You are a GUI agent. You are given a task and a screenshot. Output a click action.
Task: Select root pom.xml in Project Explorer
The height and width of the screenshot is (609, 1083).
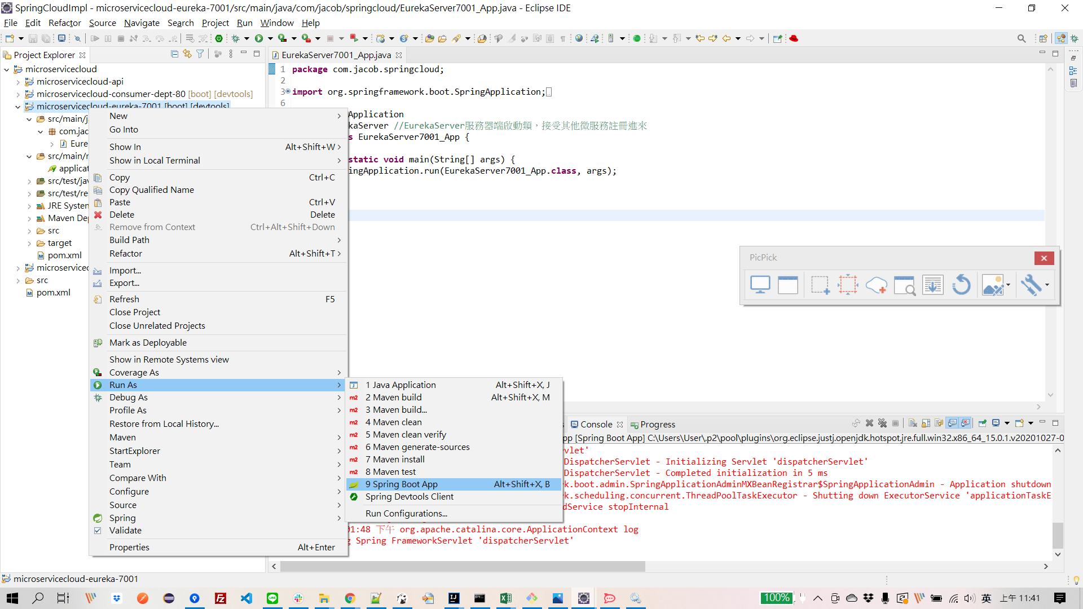54,292
